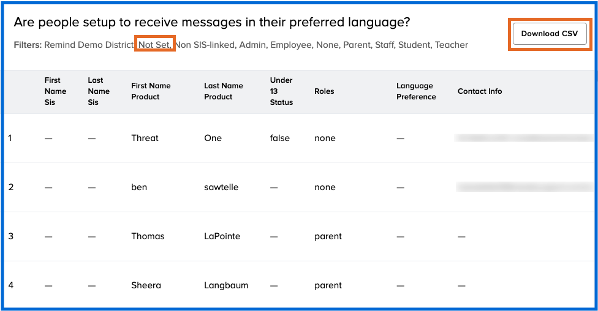Click the 'Under 13 Status' column header
Viewport: 598px width, 311px height.
[281, 91]
